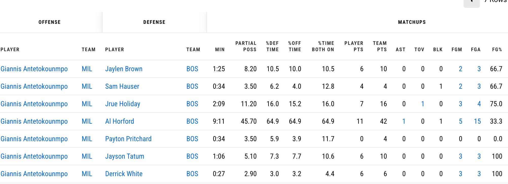Select the Payton Pritchard link
This screenshot has height=184, width=508.
point(128,139)
